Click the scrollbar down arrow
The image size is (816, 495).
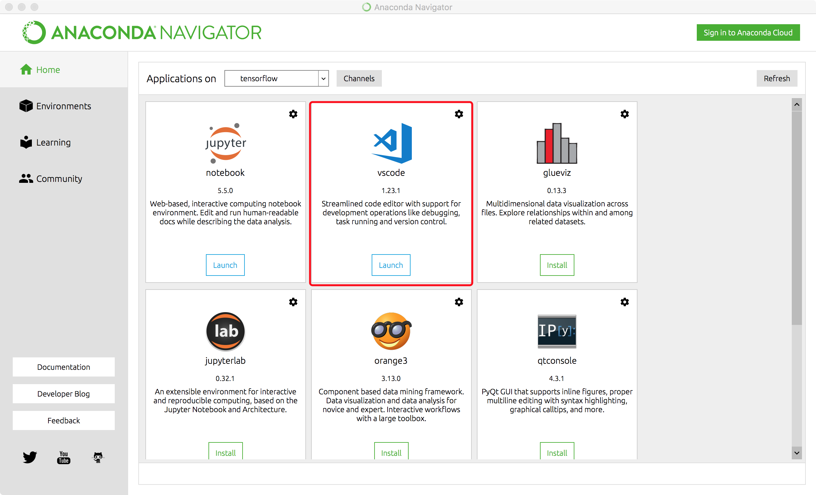coord(797,453)
